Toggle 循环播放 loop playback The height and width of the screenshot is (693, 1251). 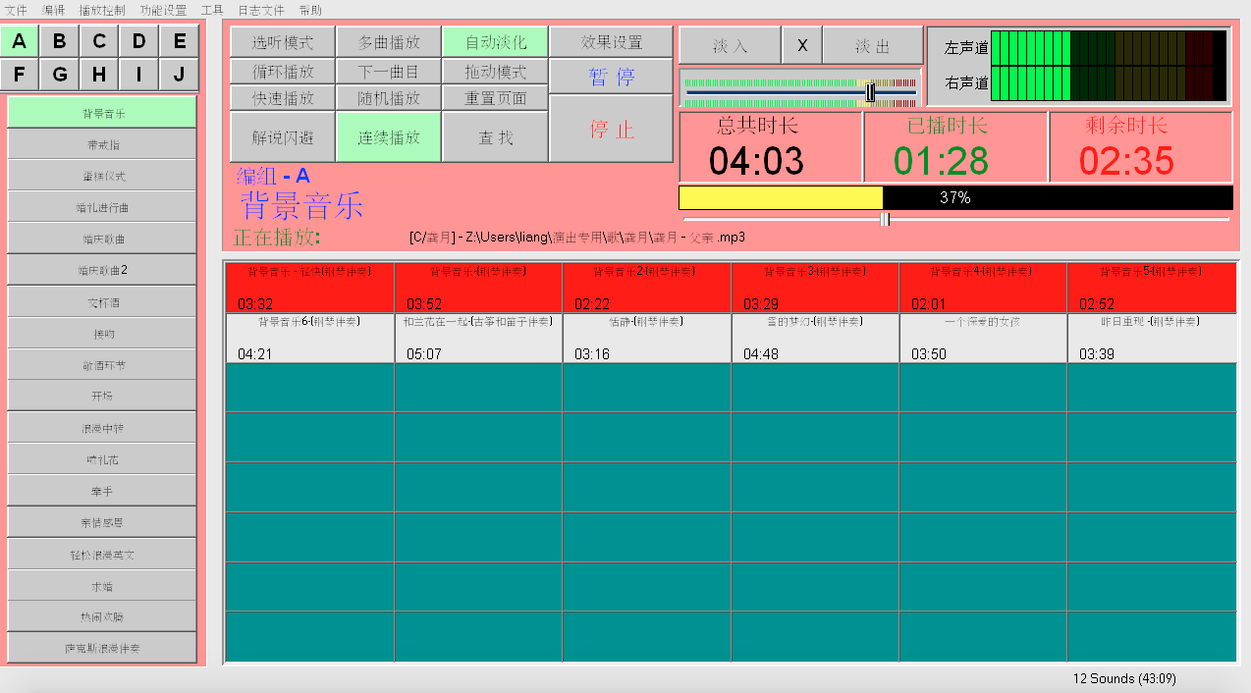point(283,72)
